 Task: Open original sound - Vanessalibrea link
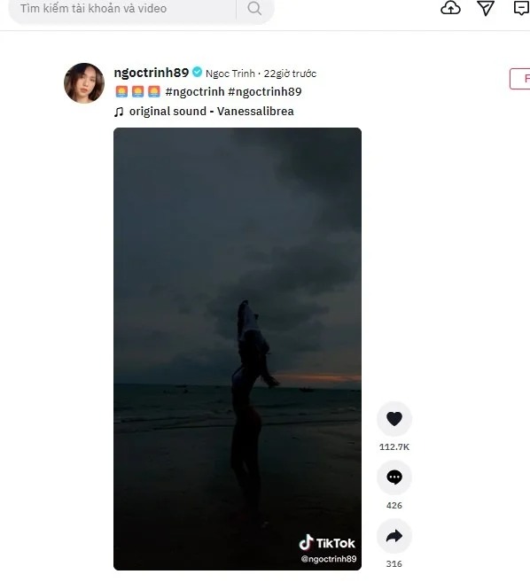coord(211,112)
